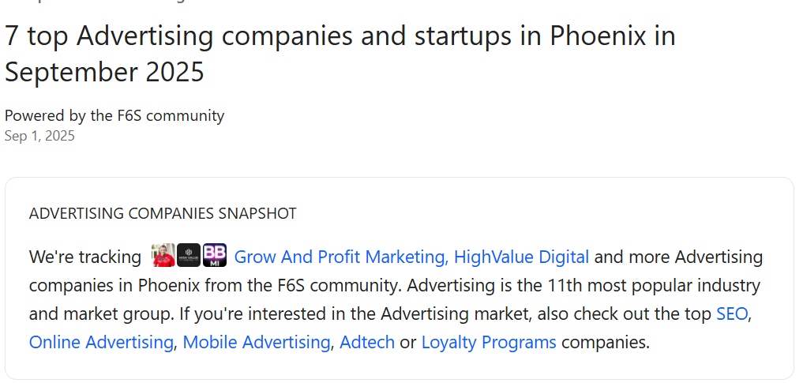Click the Sep 1, 2025 date

click(x=39, y=136)
